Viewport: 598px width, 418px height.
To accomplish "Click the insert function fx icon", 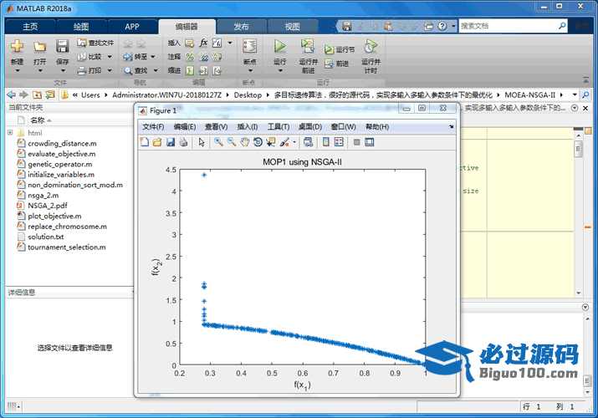I will click(x=204, y=43).
